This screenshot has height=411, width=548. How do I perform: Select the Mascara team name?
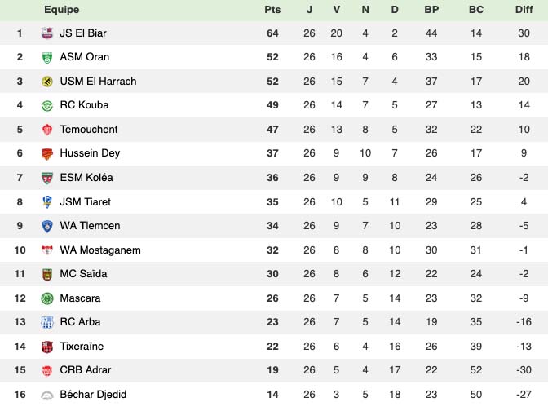[x=81, y=298]
